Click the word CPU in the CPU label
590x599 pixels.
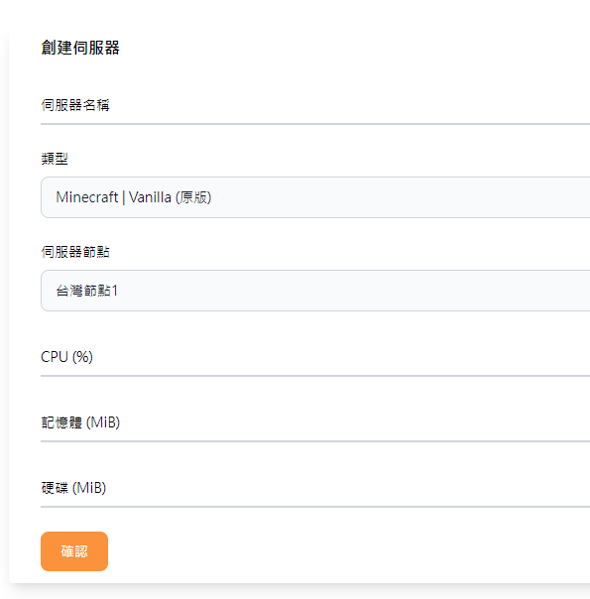tap(55, 357)
